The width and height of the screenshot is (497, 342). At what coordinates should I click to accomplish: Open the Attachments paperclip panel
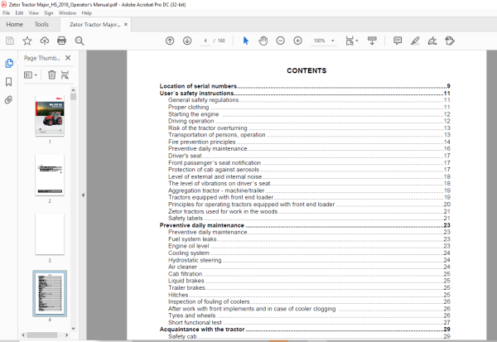coord(8,100)
